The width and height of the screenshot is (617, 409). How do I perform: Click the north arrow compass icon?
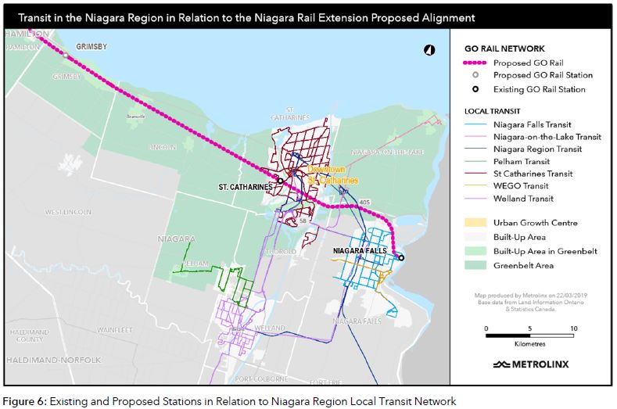point(429,51)
